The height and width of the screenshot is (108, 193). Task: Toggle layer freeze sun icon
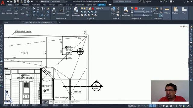point(84,8)
